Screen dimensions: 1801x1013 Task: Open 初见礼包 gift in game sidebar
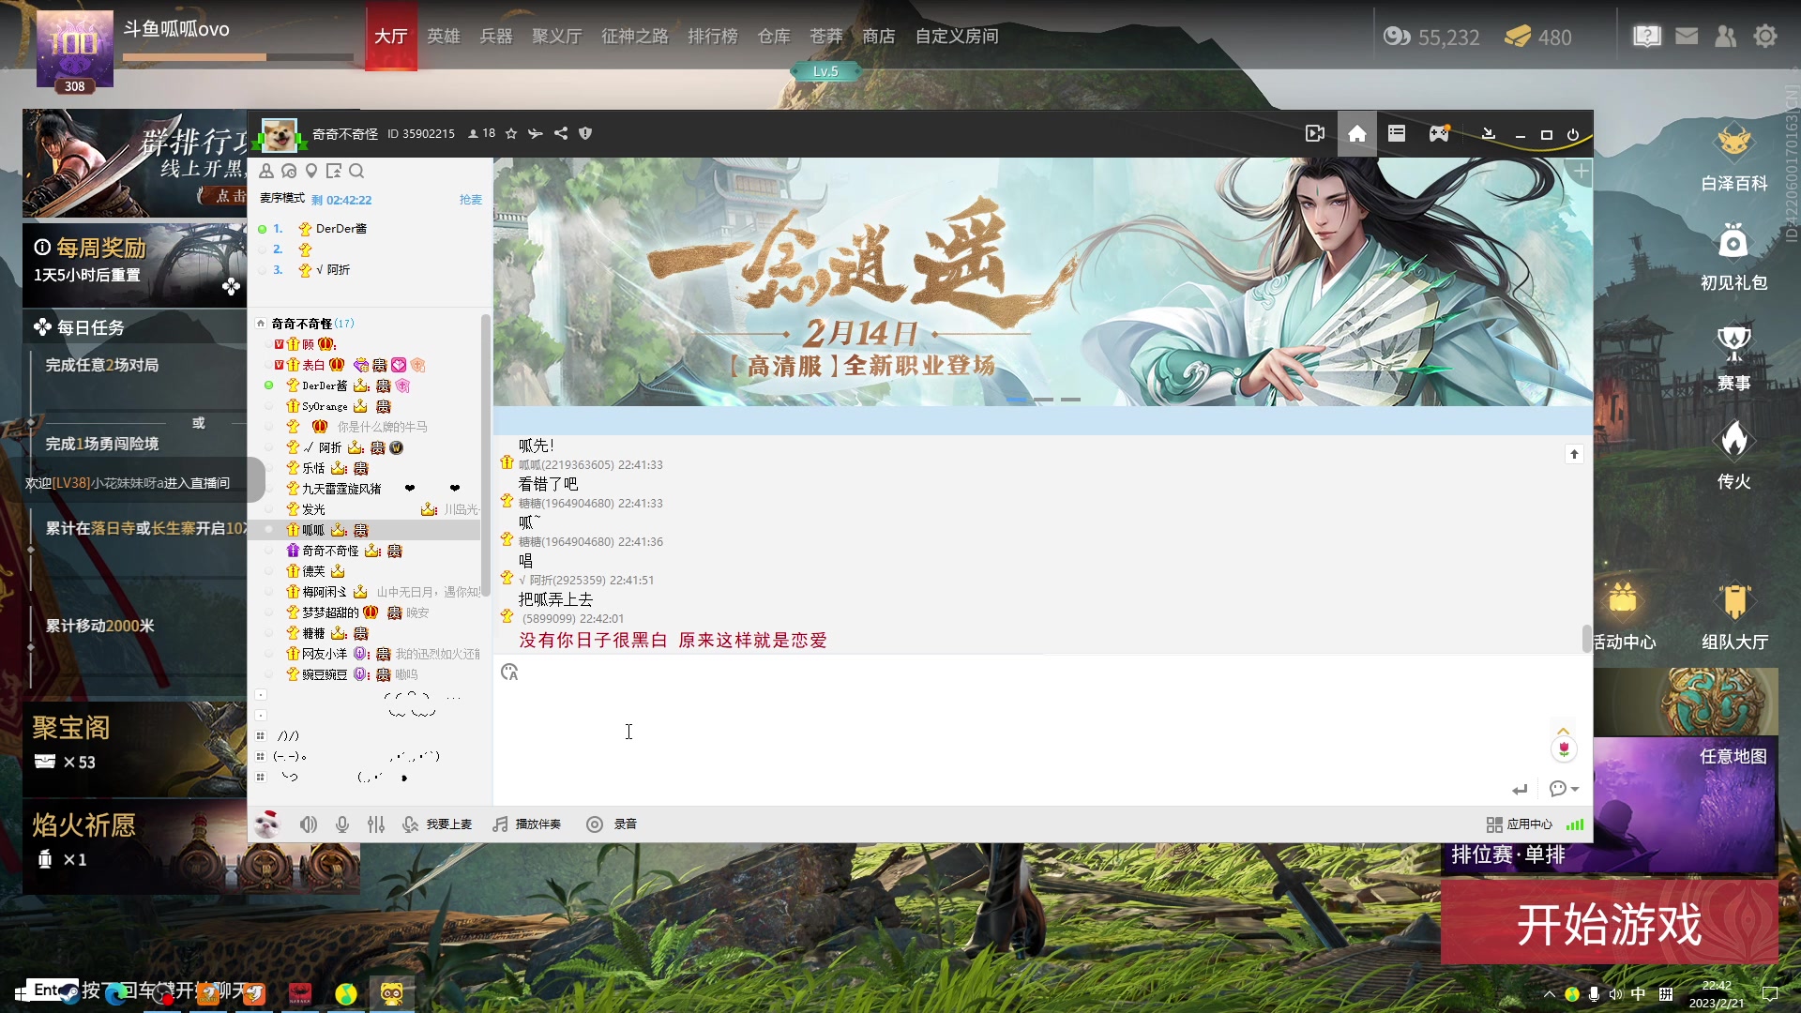coord(1733,257)
